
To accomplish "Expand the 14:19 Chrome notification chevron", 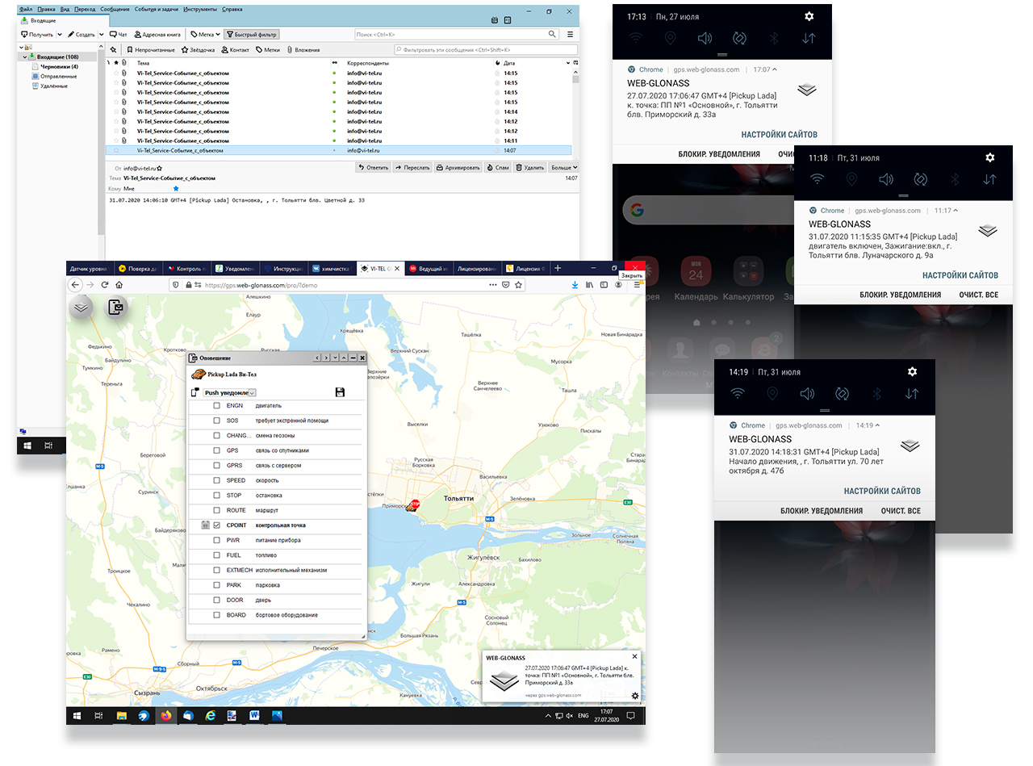I will click(877, 425).
